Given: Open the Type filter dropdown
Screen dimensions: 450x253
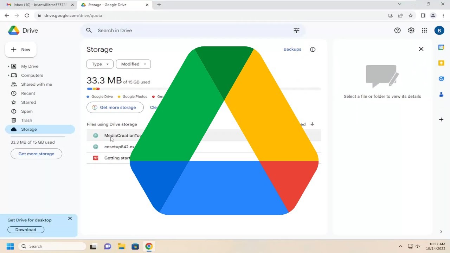Looking at the screenshot, I should pyautogui.click(x=100, y=64).
